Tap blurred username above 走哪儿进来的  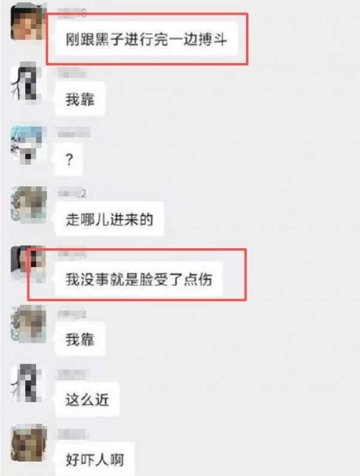pyautogui.click(x=72, y=193)
